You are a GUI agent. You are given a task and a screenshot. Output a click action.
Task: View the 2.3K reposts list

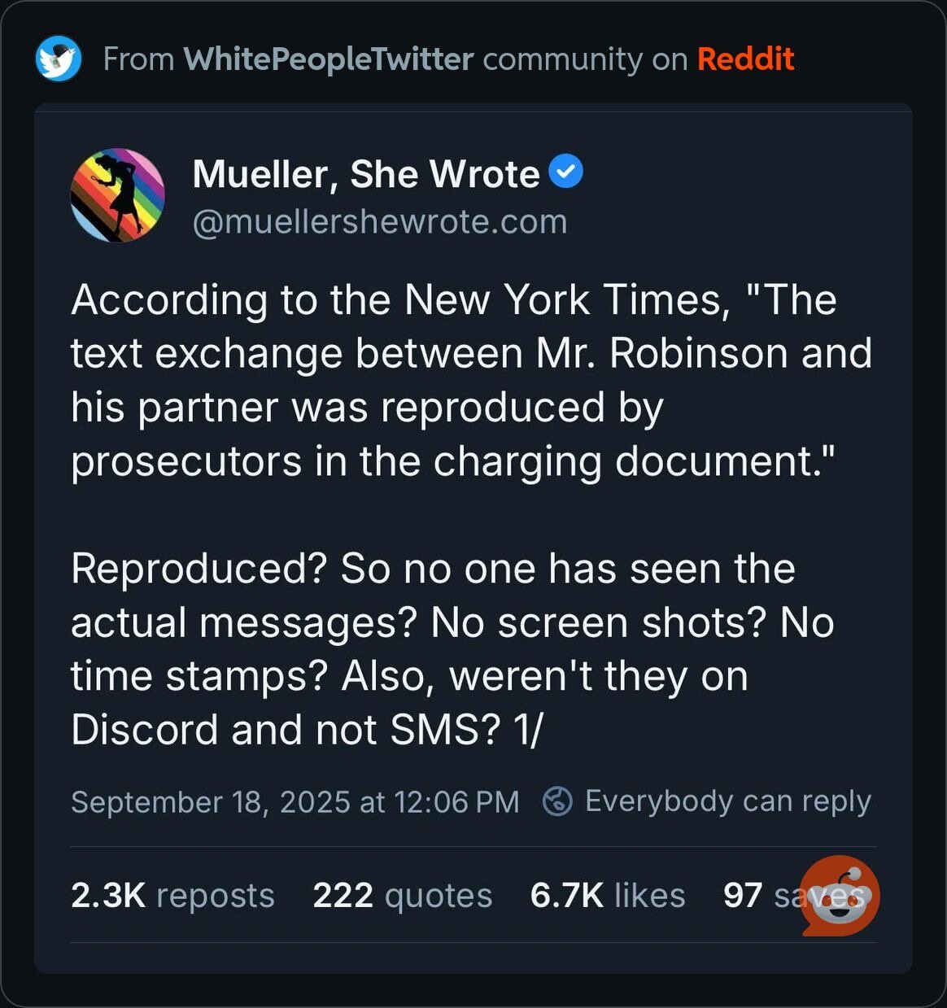[172, 895]
